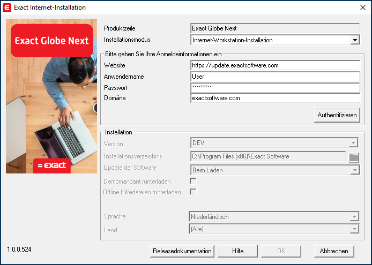Click 'Bitte geben Sie Ihre Anmeldeinformationen ein' heading
The image size is (372, 265).
[163, 54]
